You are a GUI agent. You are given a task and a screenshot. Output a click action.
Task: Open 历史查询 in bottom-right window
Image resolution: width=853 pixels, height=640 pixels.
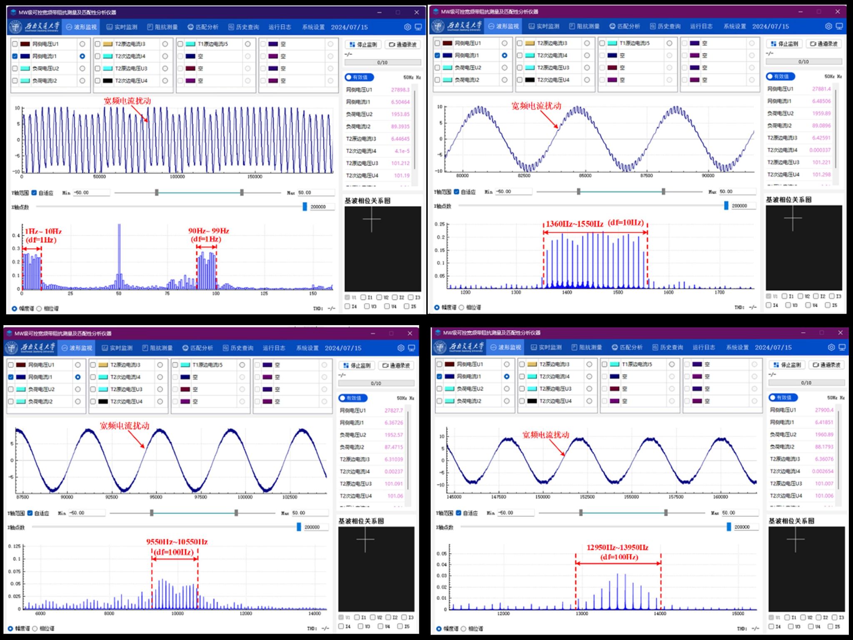click(x=668, y=347)
